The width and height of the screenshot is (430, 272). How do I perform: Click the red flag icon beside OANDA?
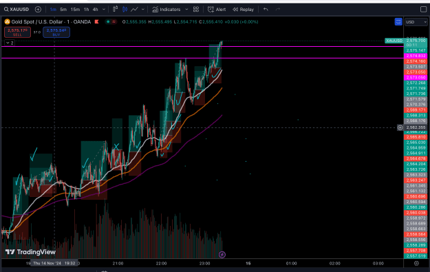point(96,21)
